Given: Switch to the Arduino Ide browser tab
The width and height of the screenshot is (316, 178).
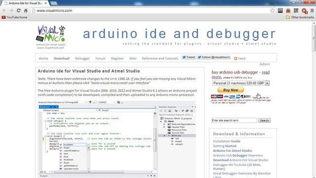Looking at the screenshot, I should [x=25, y=3].
